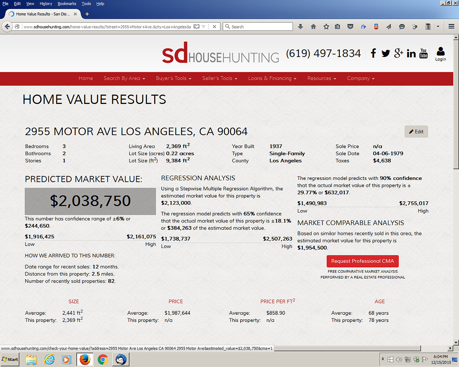Open the History menu

point(46,4)
